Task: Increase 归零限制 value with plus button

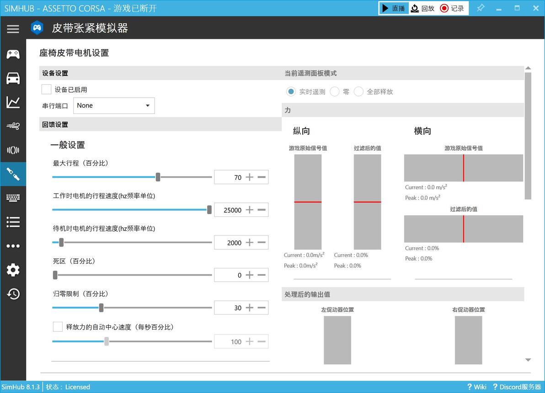Action: (x=249, y=308)
